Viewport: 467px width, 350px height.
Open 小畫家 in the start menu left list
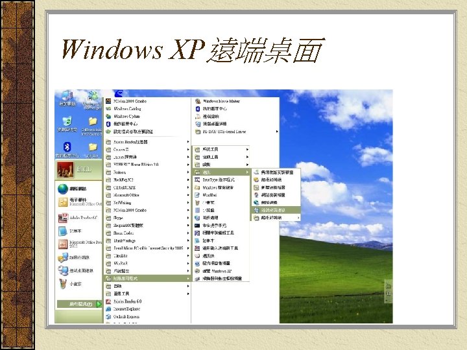(x=69, y=284)
